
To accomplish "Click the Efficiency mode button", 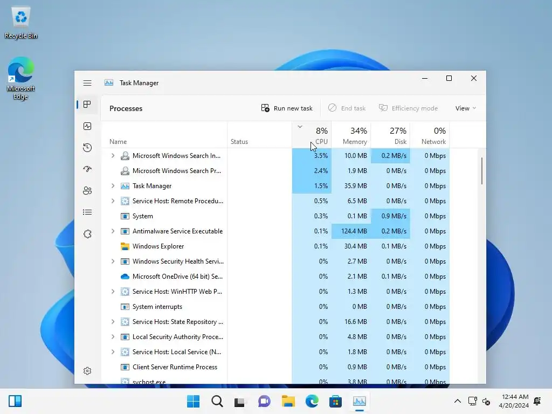I will point(409,108).
